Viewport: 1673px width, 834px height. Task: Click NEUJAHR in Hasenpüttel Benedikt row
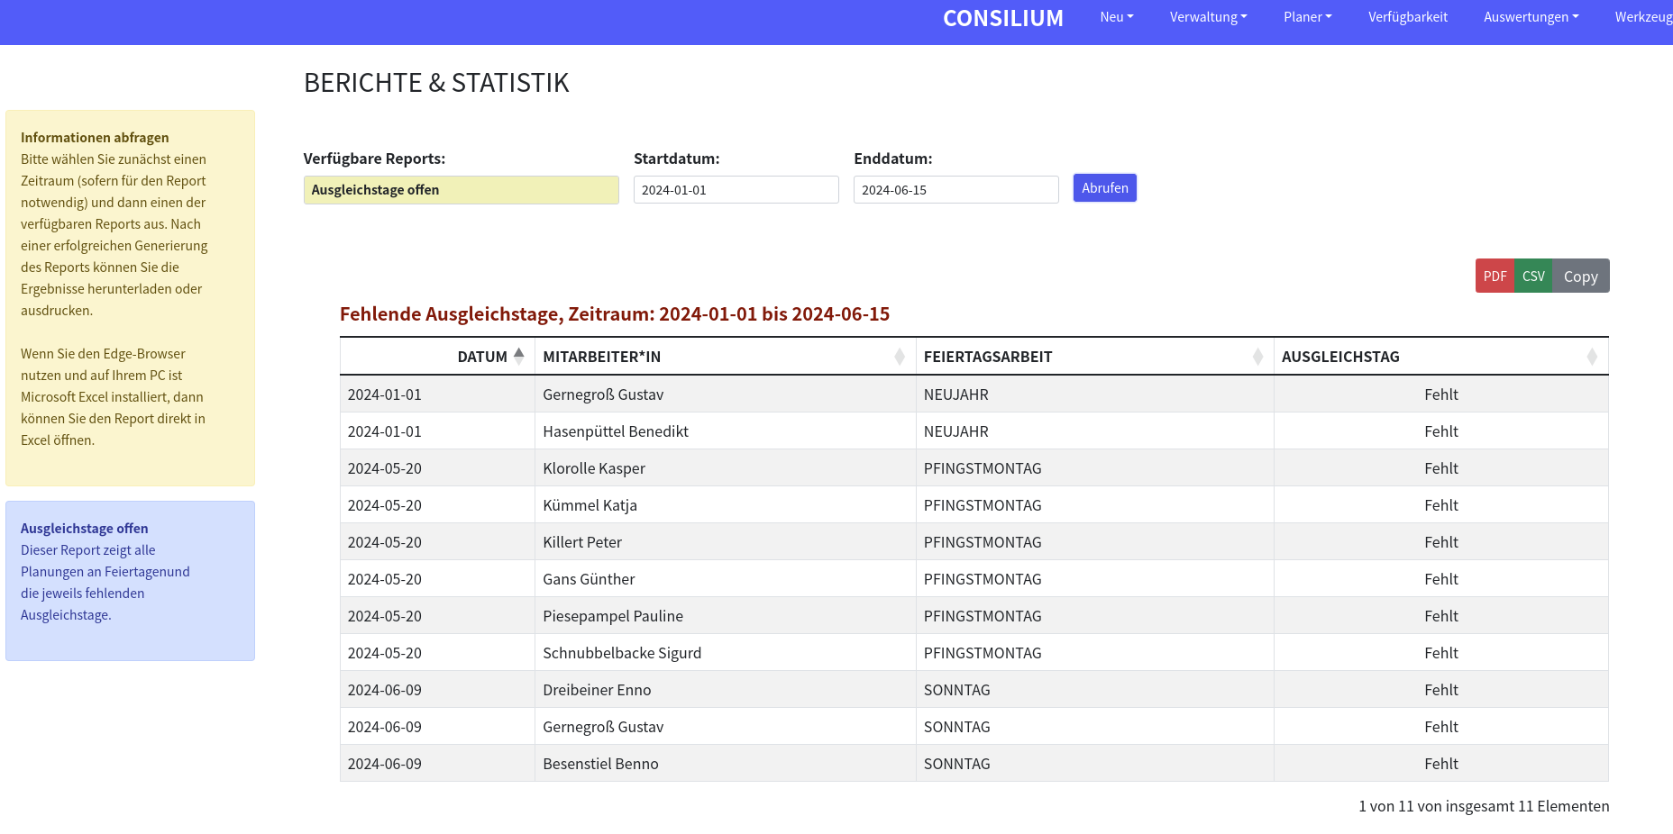click(x=956, y=431)
